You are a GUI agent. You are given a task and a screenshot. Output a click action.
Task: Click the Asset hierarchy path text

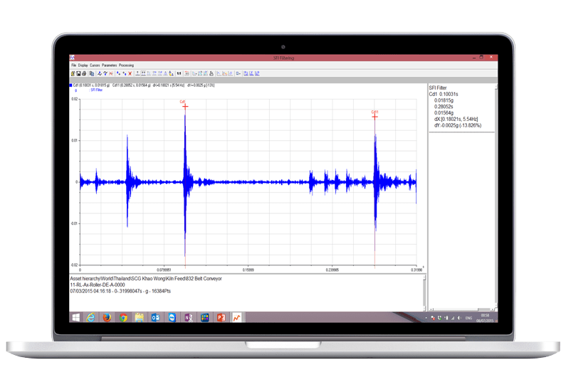pos(146,279)
